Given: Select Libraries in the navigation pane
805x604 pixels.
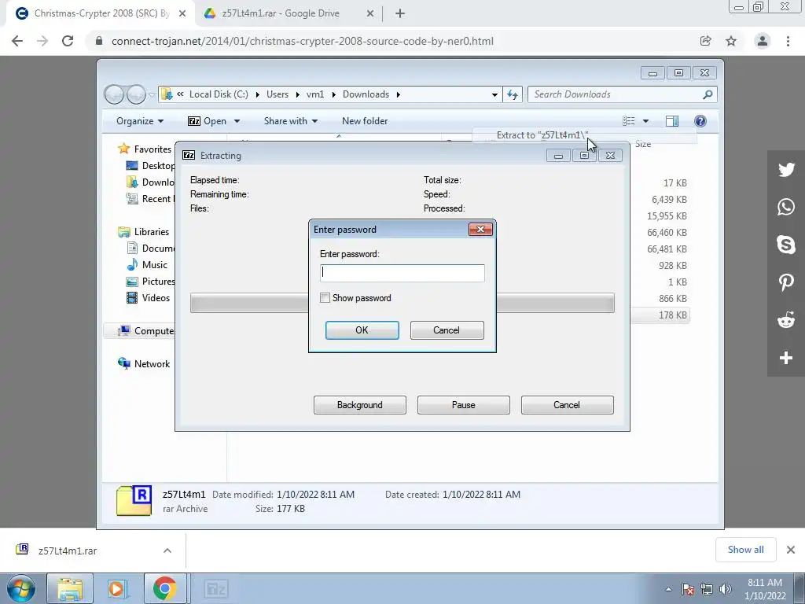Looking at the screenshot, I should (x=152, y=232).
